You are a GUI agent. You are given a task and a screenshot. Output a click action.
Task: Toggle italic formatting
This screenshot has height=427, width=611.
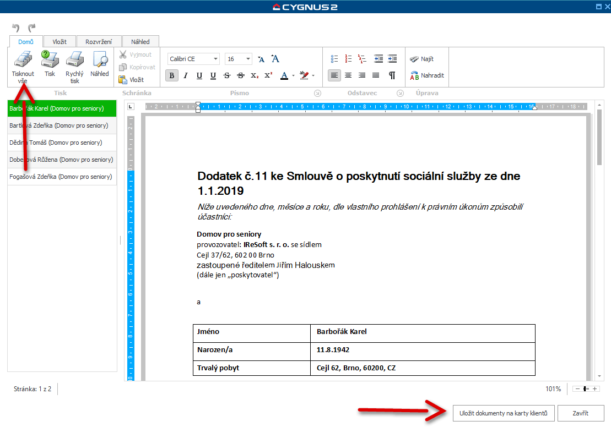pyautogui.click(x=186, y=75)
